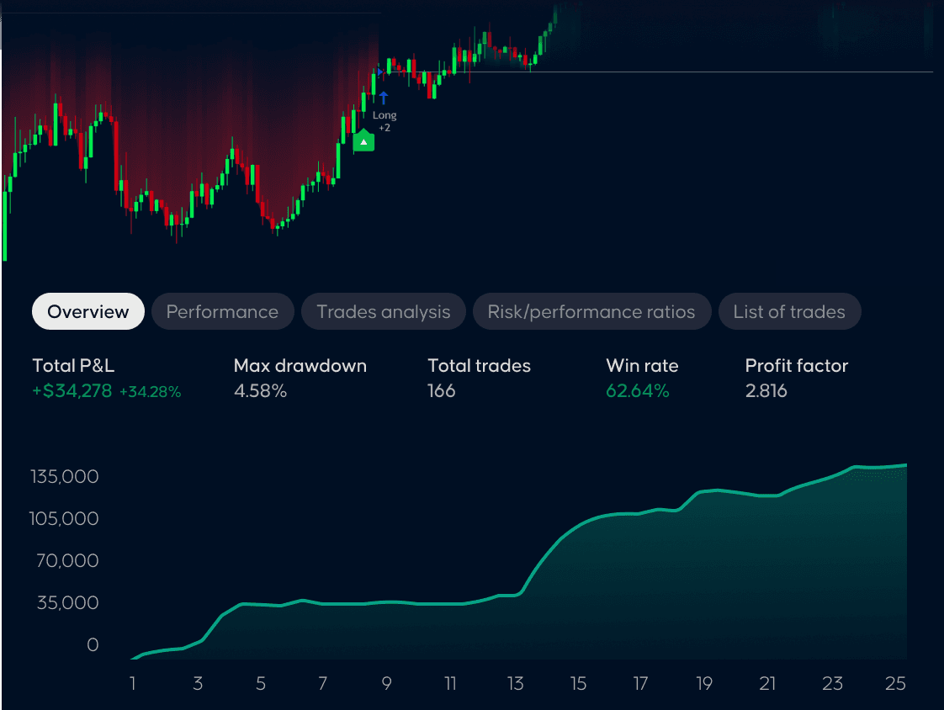Click trade number 13 on the x-axis

(515, 684)
